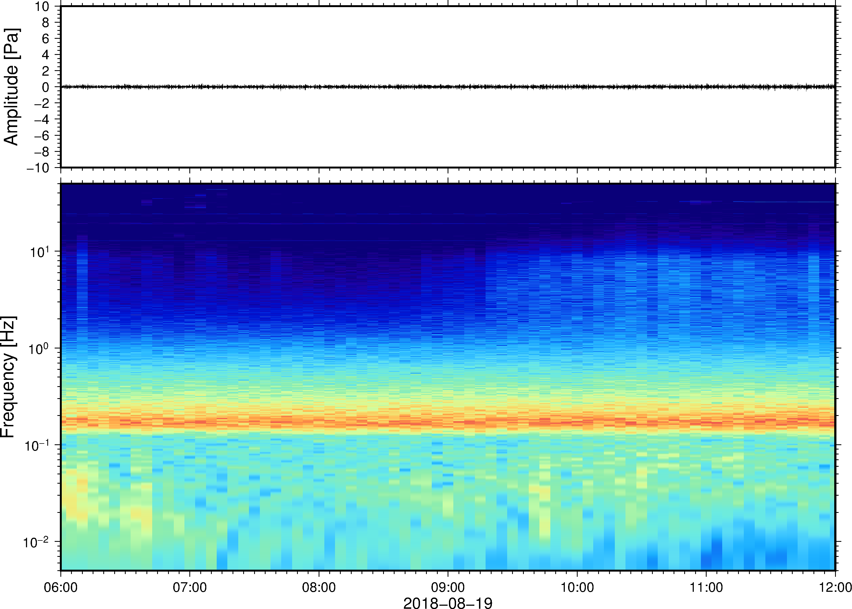The width and height of the screenshot is (852, 609).
Task: Click the 11:00 time tick label
Action: 706,587
